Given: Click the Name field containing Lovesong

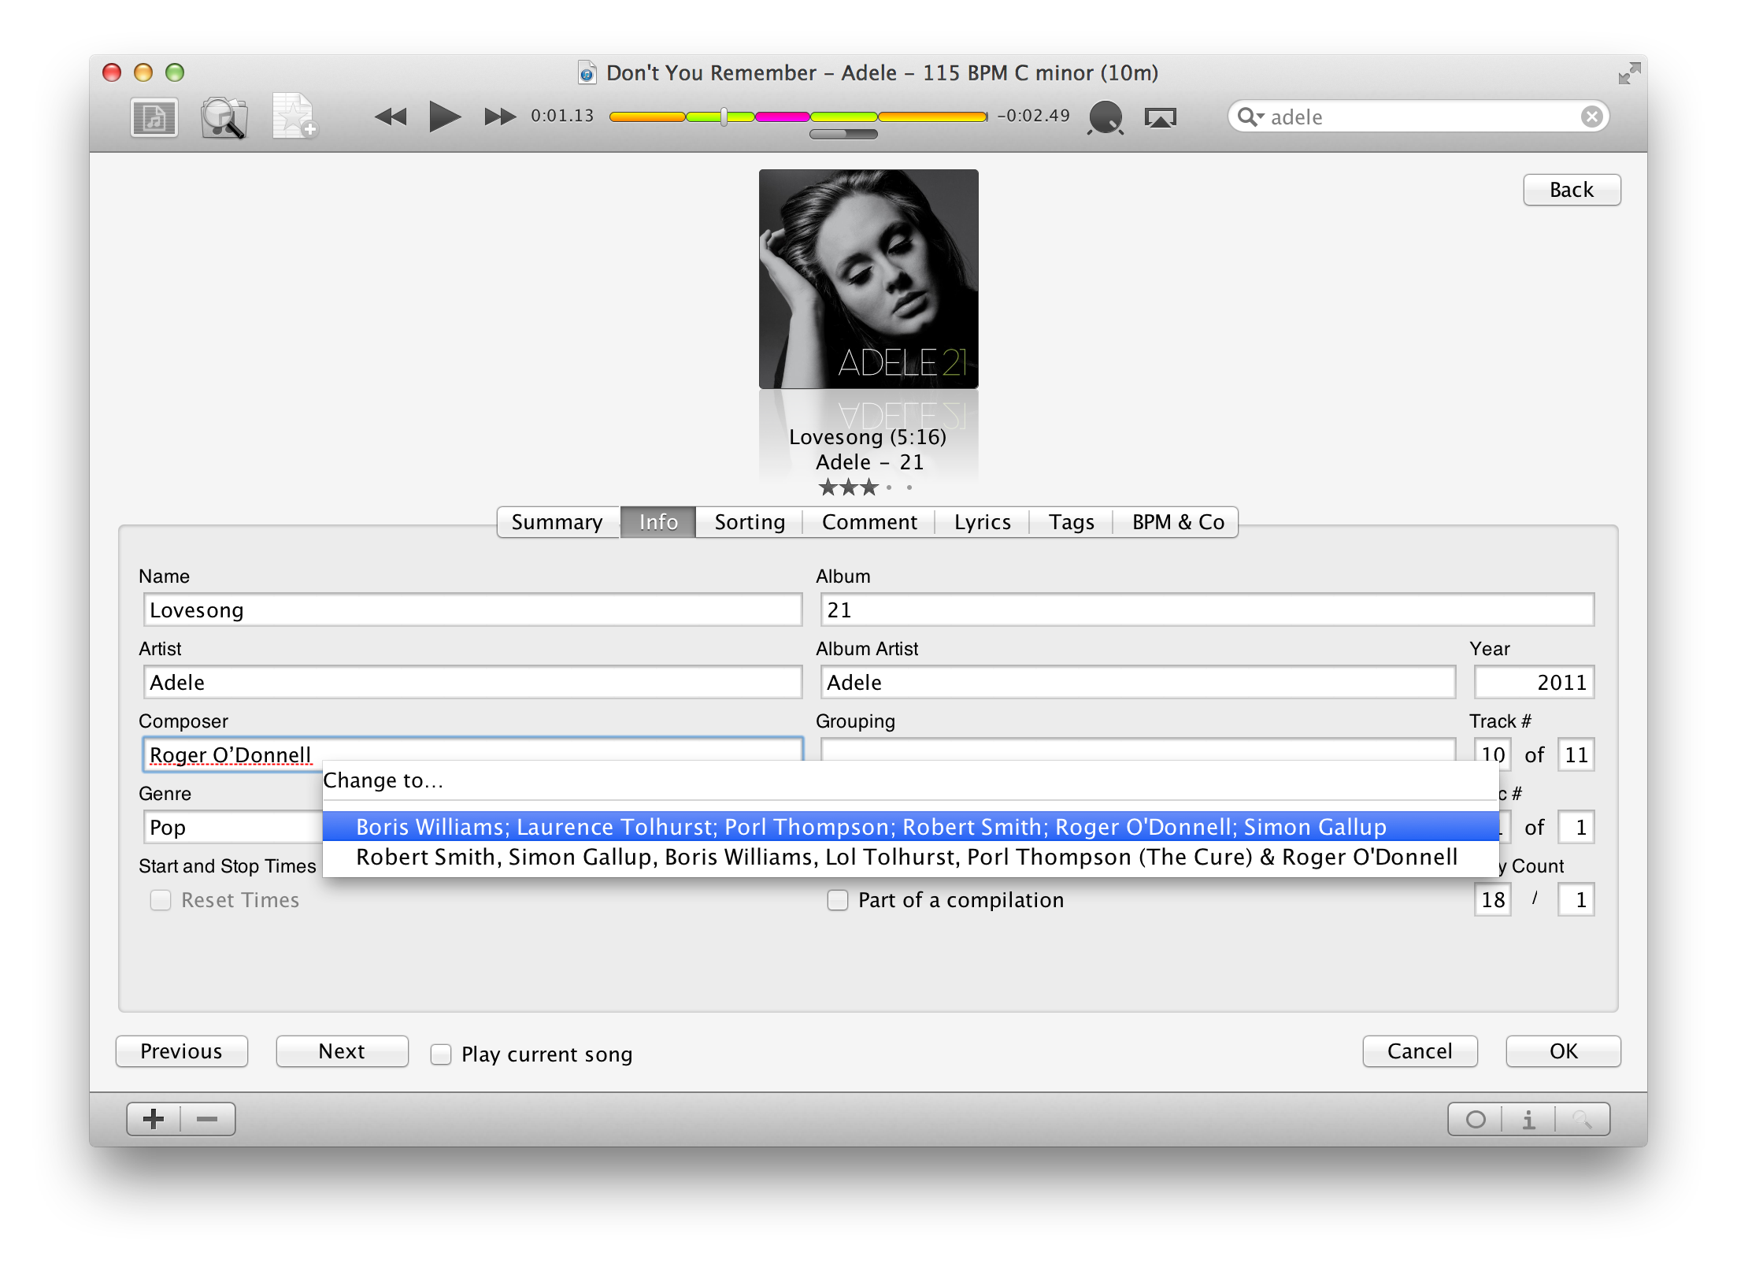Looking at the screenshot, I should (472, 610).
